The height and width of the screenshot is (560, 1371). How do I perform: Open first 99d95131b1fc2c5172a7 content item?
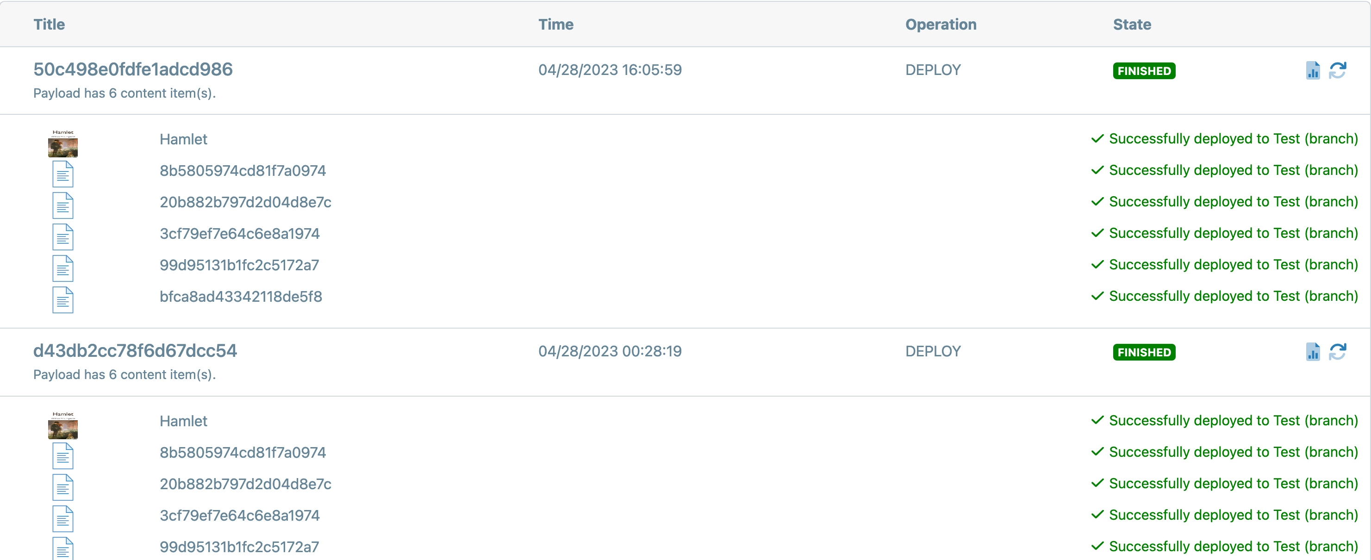click(239, 265)
